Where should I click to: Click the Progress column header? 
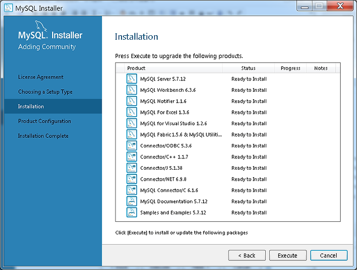pyautogui.click(x=290, y=68)
